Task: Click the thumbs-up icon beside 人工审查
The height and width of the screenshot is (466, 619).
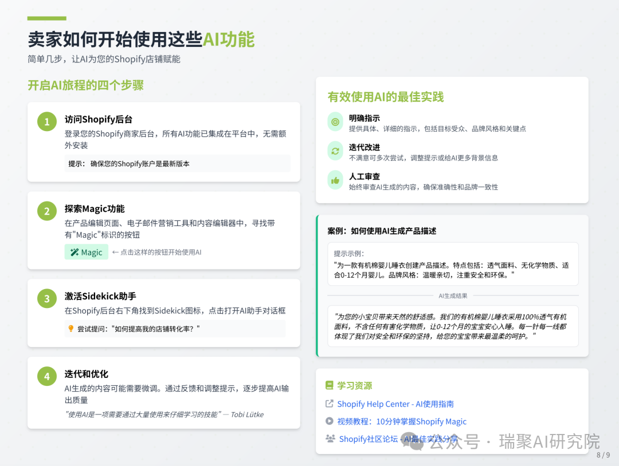Action: click(x=335, y=180)
